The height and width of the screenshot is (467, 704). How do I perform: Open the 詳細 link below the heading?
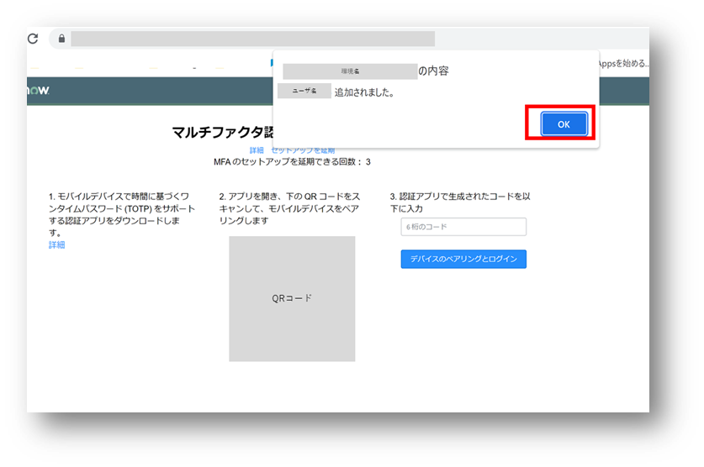coord(257,150)
